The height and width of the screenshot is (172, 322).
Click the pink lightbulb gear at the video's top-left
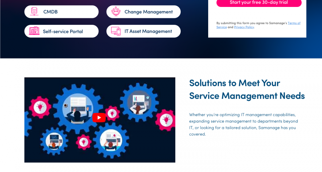pos(39,107)
